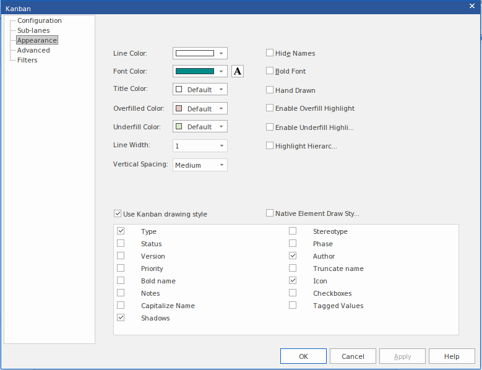Check the Phase checkbox
Viewport: 482px width, 370px height.
tap(293, 243)
